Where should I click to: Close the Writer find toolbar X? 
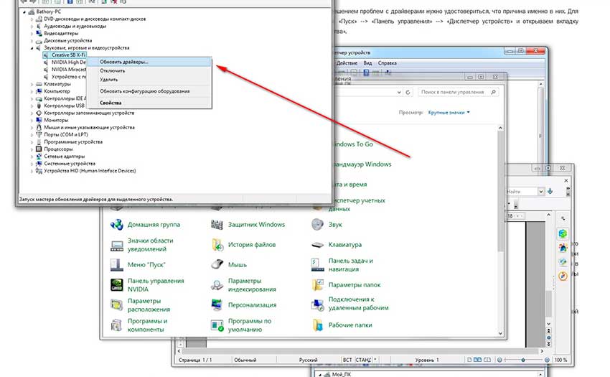pos(566,181)
